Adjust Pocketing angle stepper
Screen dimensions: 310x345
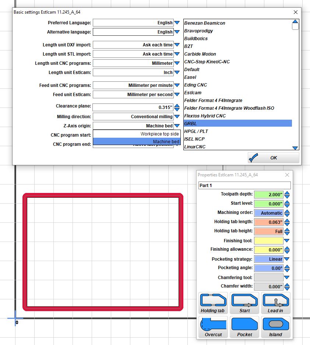pos(287,268)
